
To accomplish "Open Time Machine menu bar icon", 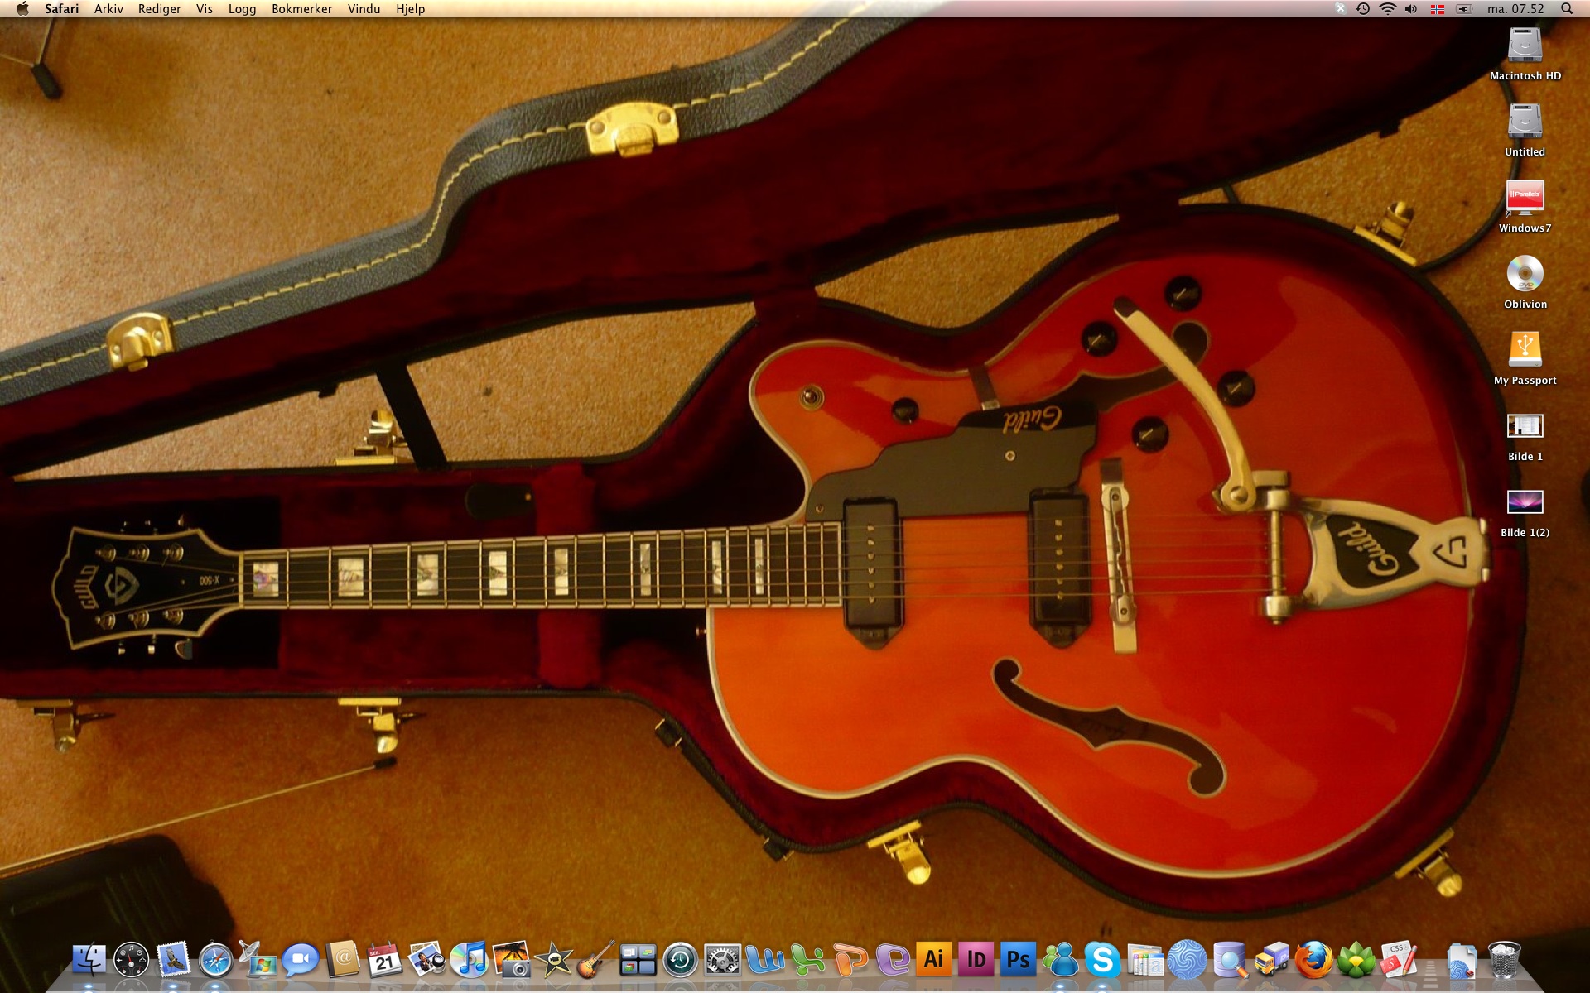I will [1363, 9].
